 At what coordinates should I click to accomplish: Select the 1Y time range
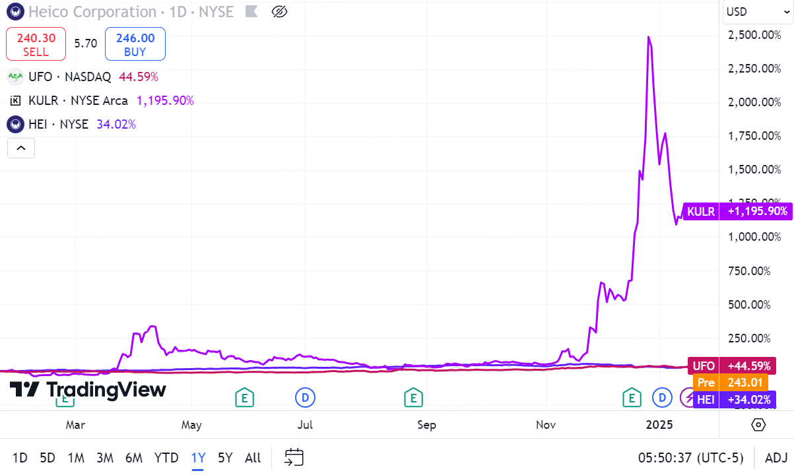click(198, 457)
